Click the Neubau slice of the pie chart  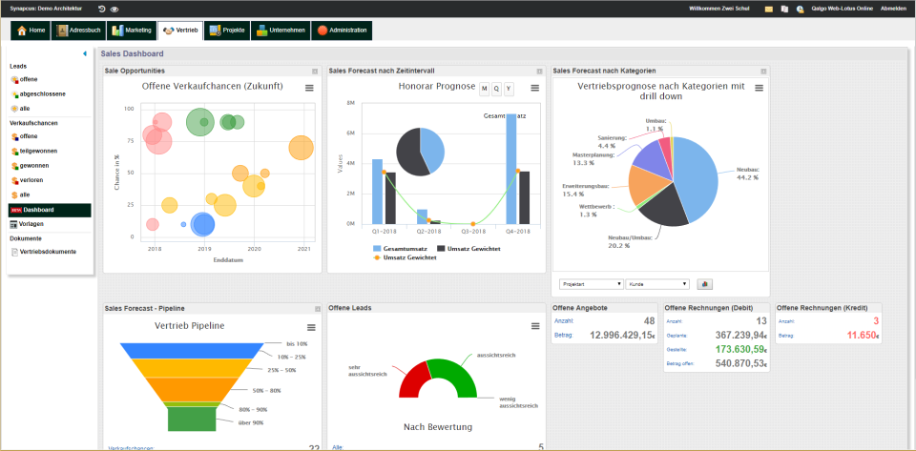tap(696, 175)
